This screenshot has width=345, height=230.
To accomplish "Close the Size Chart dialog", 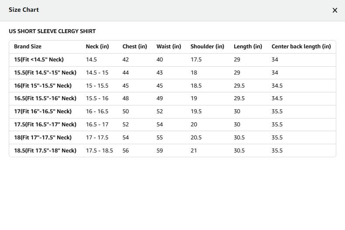I will (335, 10).
